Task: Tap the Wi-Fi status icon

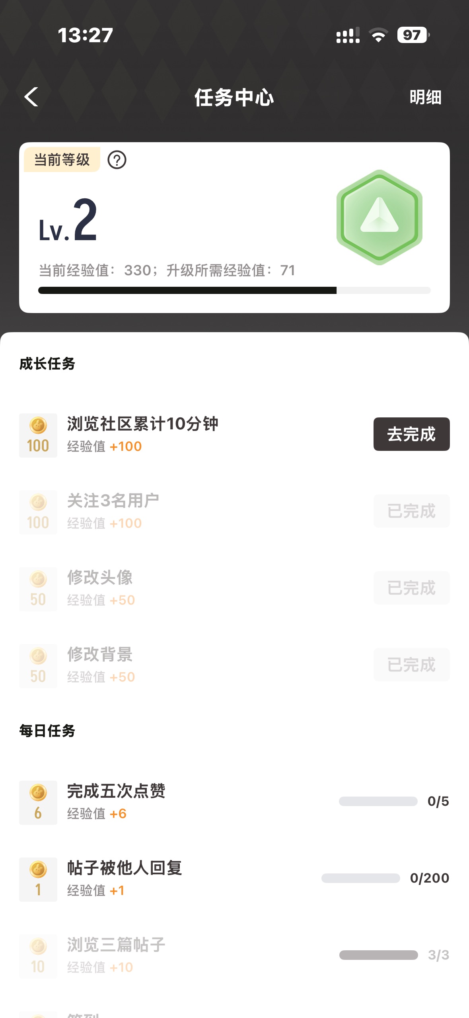Action: pos(378,35)
